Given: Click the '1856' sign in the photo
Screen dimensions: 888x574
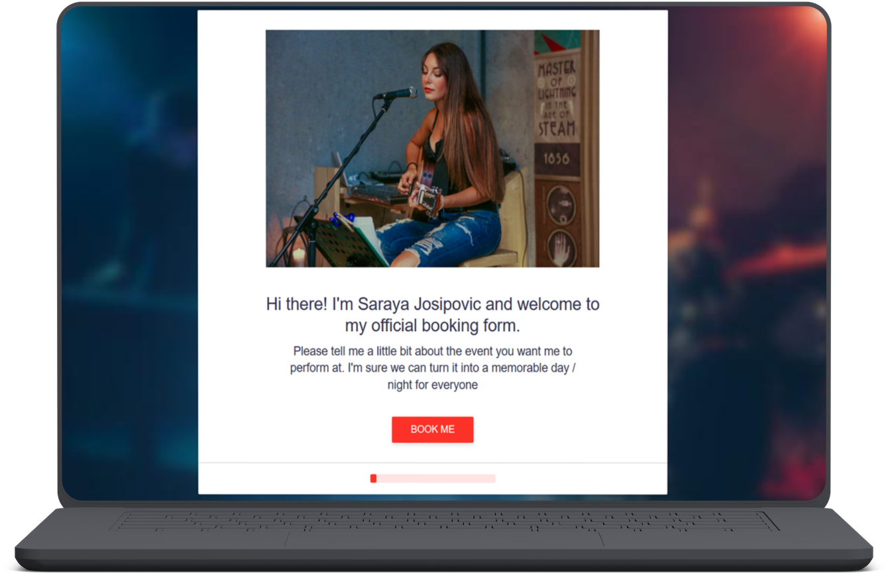Looking at the screenshot, I should 557,159.
